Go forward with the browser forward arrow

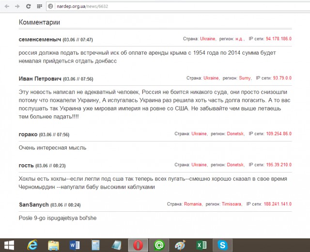(x=17, y=6)
